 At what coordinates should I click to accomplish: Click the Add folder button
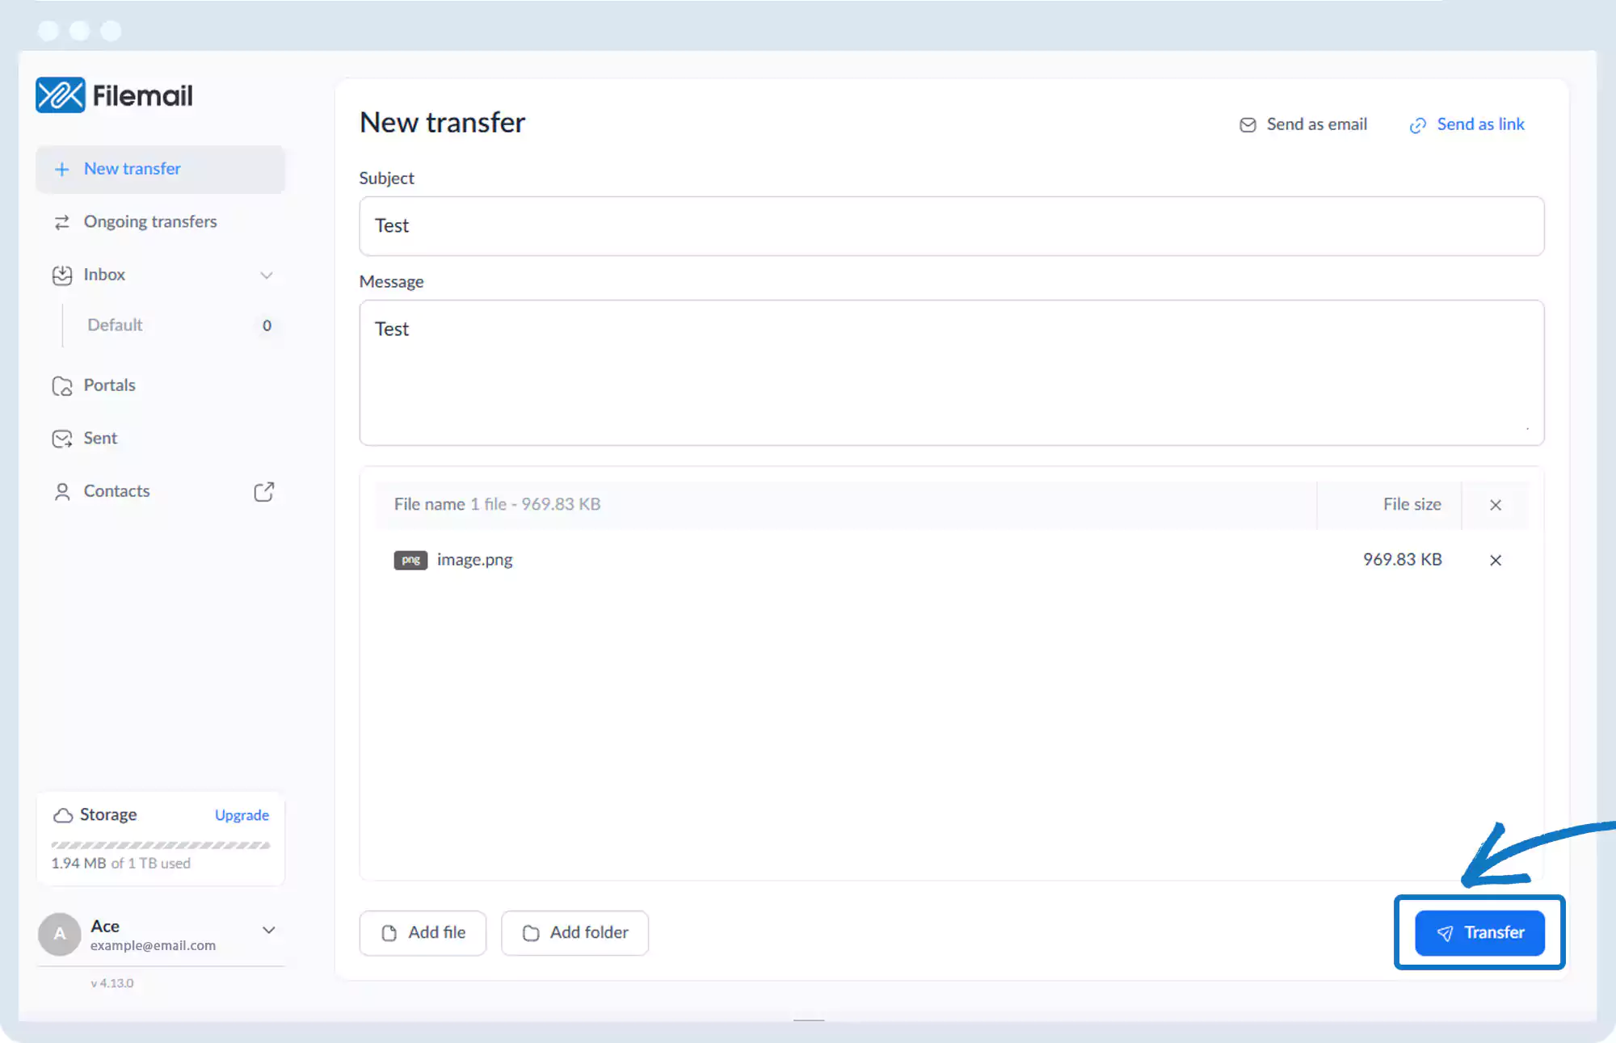click(x=574, y=933)
